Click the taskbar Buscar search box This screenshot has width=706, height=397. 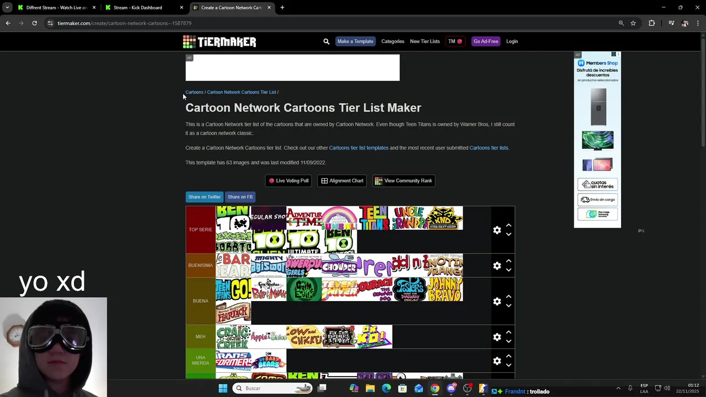pyautogui.click(x=273, y=388)
